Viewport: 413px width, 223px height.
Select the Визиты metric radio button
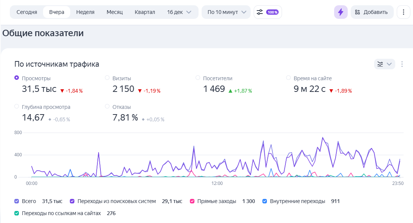tap(107, 78)
